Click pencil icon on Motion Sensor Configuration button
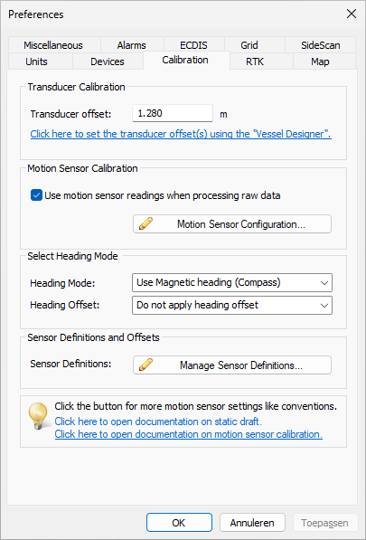 [145, 223]
